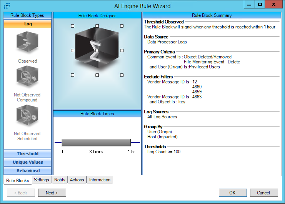Click the Sigma threshold cube in designer
285x204 pixels.
coord(97,50)
